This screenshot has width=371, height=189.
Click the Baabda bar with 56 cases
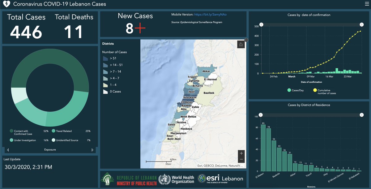[x=274, y=156]
